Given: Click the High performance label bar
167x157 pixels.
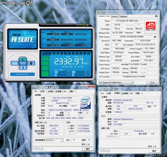Looking at the screenshot, I should [x=22, y=74].
